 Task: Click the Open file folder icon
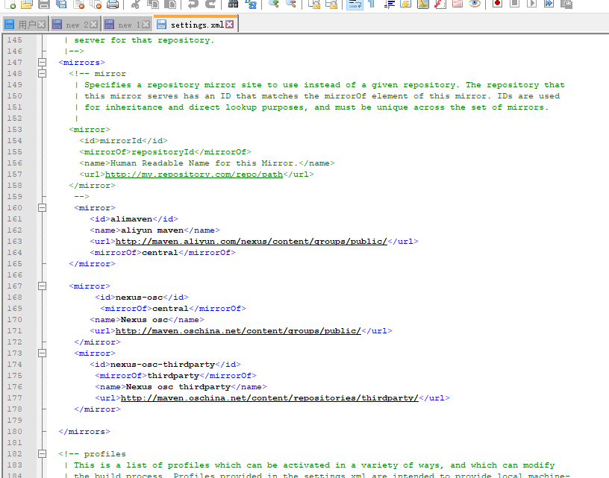click(x=26, y=4)
